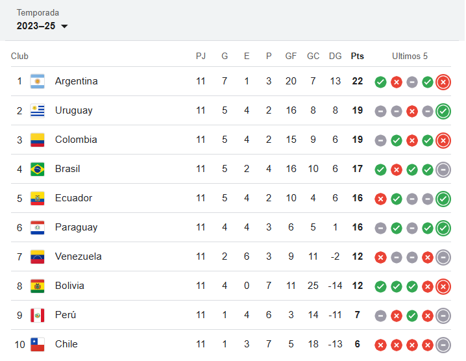Click the Brasil flag icon

click(x=38, y=169)
